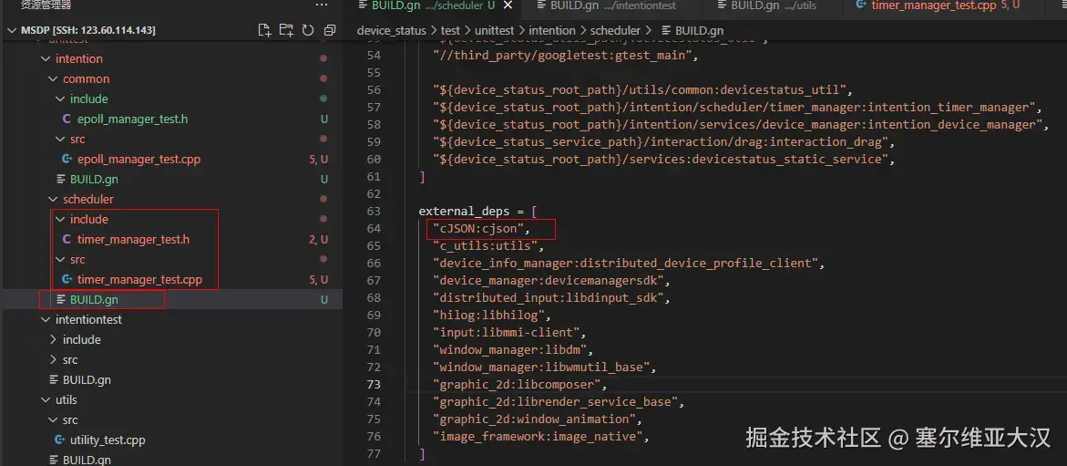Image resolution: width=1067 pixels, height=466 pixels.
Task: Expand the collapsed src folder under intentiontest
Action: coord(53,359)
